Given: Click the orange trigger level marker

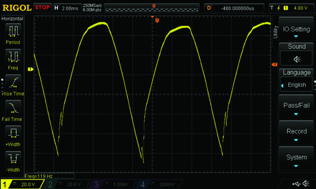Looking at the screenshot, I should [x=275, y=64].
